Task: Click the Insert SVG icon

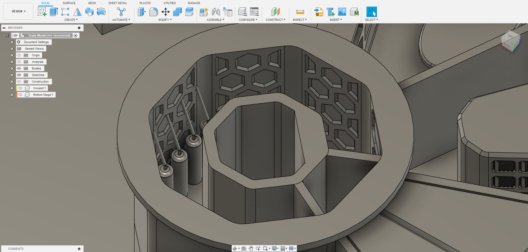Action: pos(319,12)
